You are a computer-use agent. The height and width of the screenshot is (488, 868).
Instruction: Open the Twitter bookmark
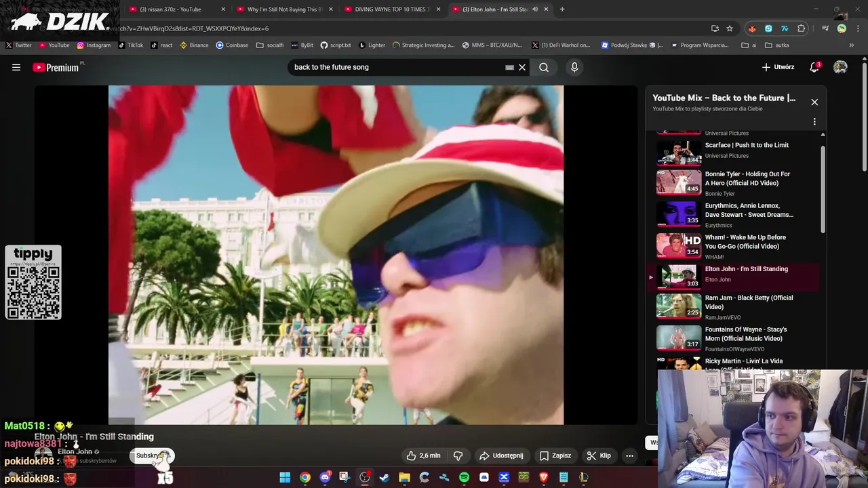(x=18, y=45)
